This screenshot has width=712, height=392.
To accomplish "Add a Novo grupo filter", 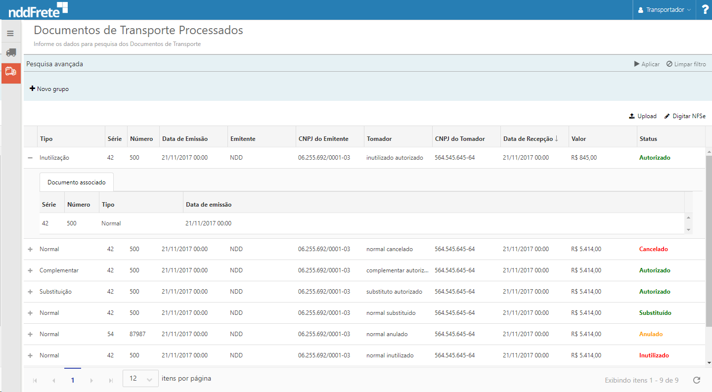I will click(49, 89).
